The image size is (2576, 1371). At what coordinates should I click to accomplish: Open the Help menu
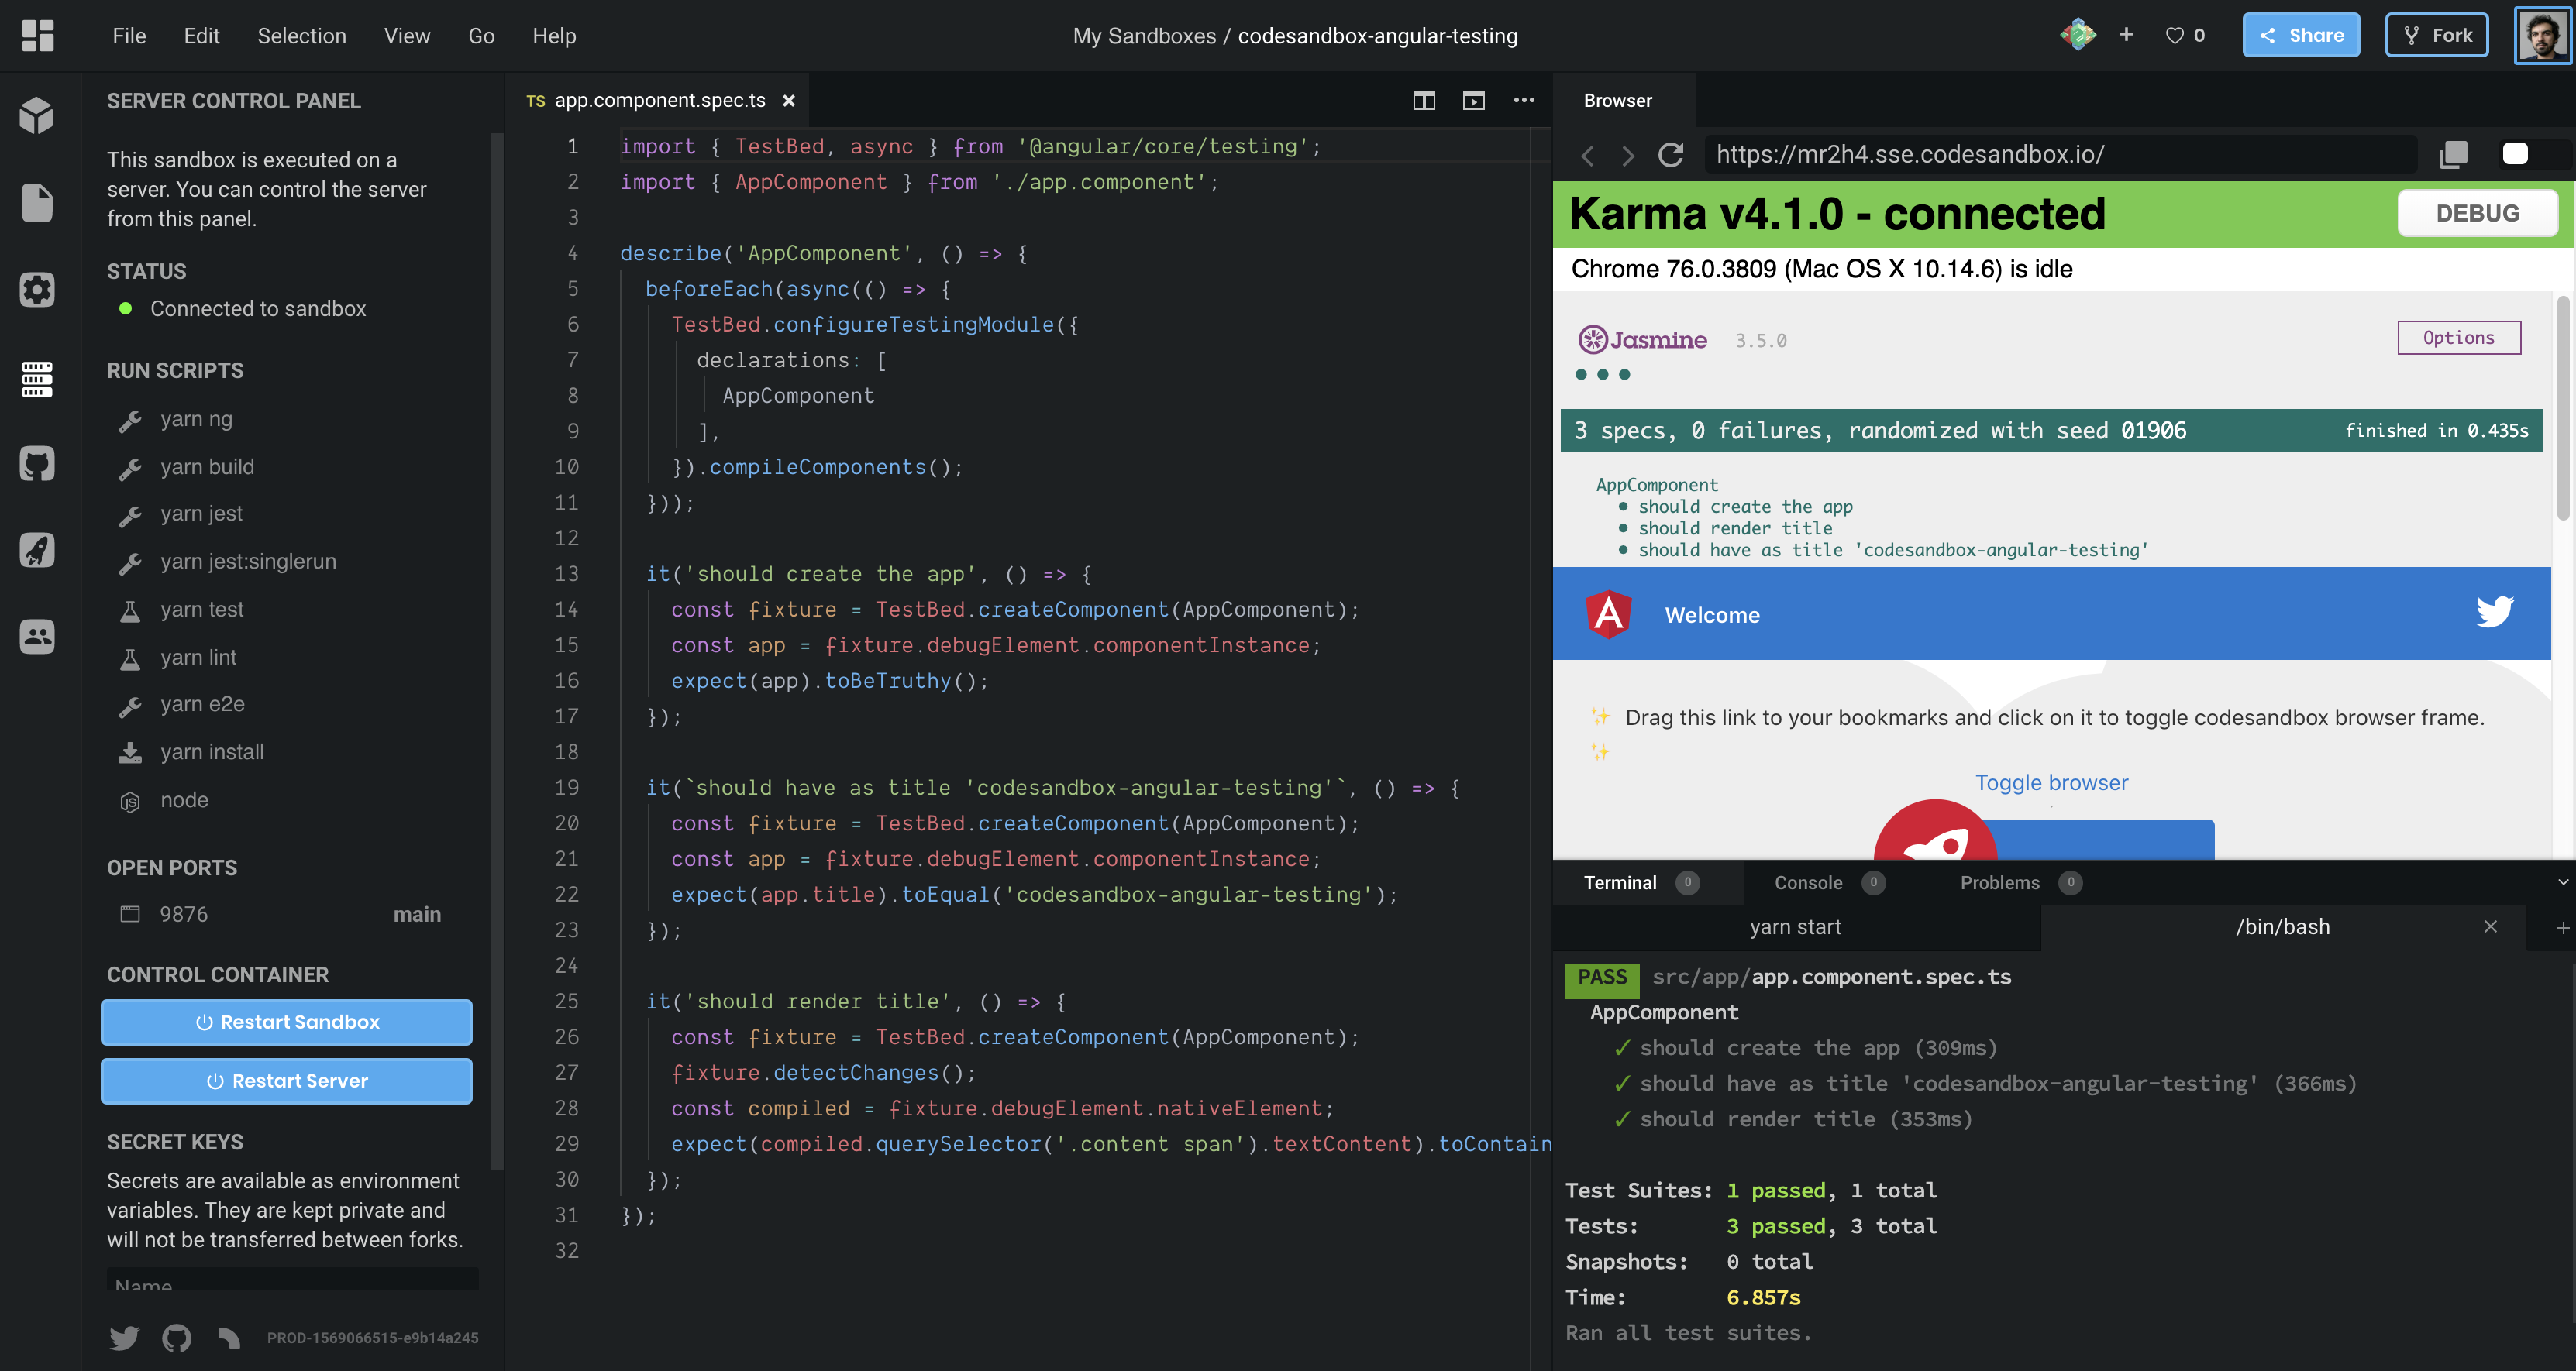tap(554, 36)
